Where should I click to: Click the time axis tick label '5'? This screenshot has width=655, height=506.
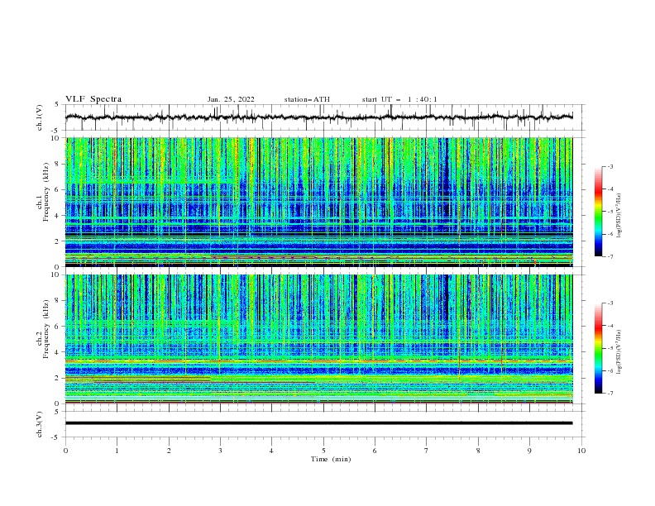[323, 451]
